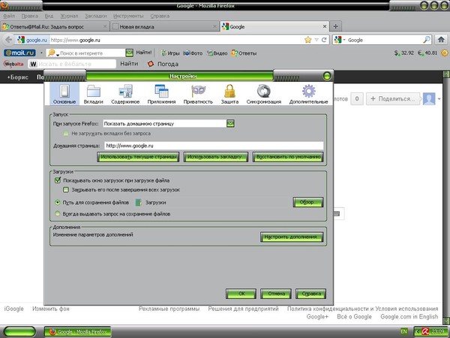Open the Приложения settings panel
Viewport: 450px width, 338px height.
tap(161, 94)
